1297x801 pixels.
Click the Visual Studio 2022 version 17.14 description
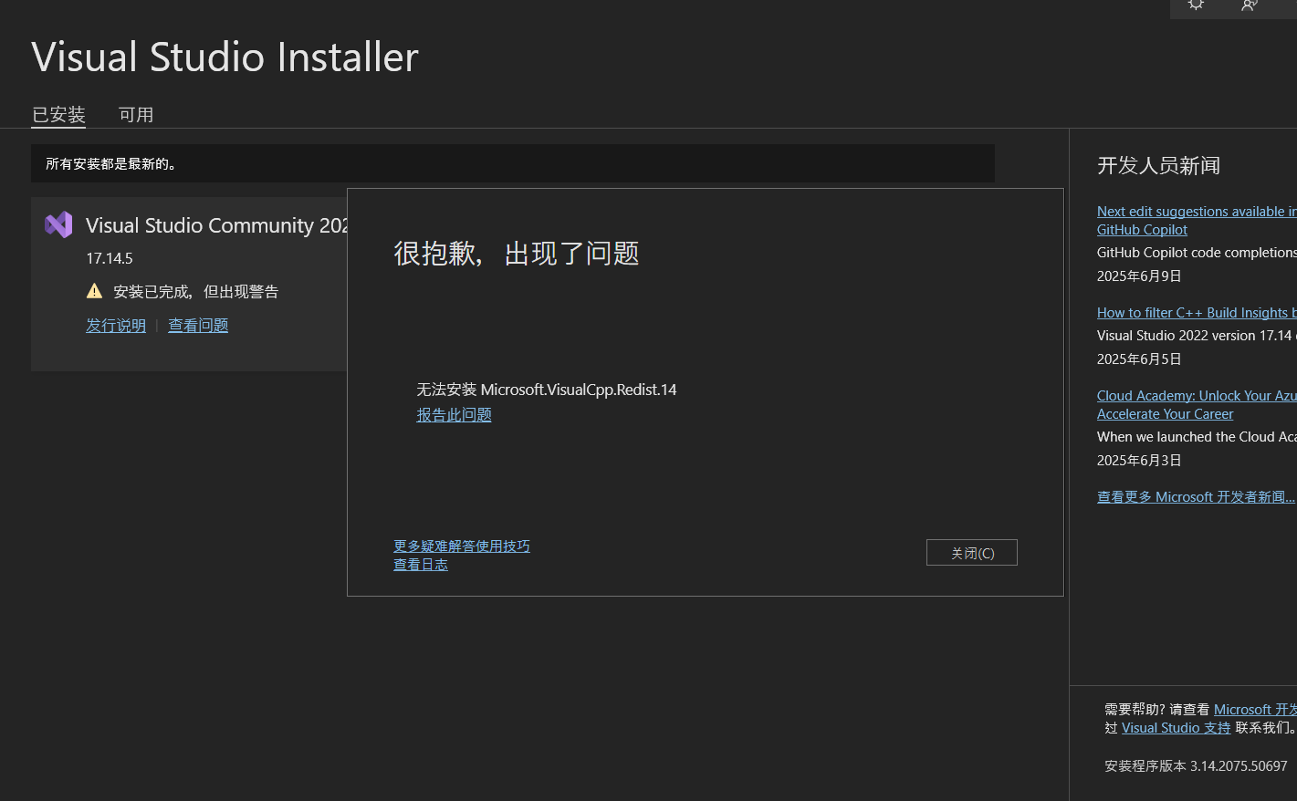point(1197,336)
